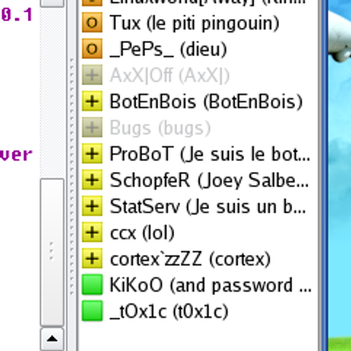Click the voice plus icon beside cortex`zzZZ
Screen dimensions: 351x351
point(92,259)
